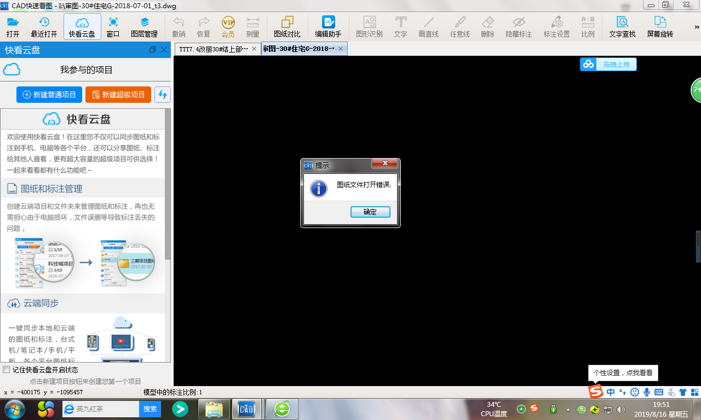Open the green e browser taskbar icon
The image size is (701, 420).
[x=282, y=409]
